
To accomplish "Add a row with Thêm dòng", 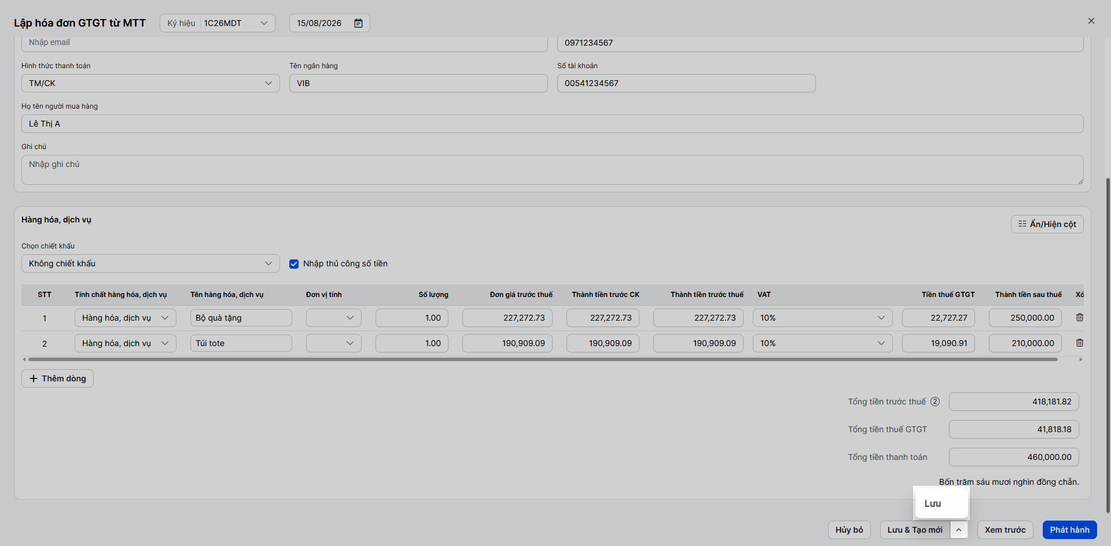I will 57,378.
